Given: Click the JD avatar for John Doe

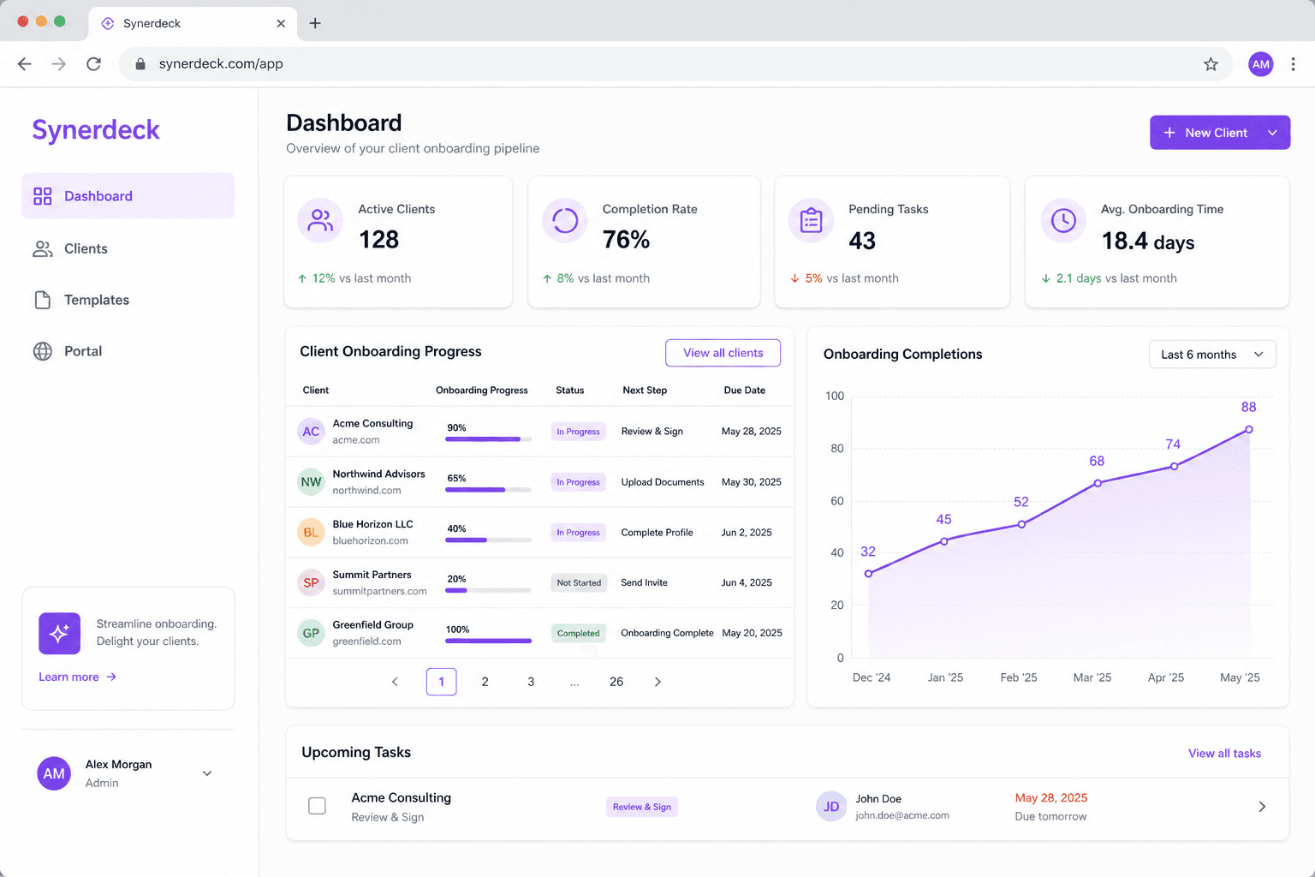Looking at the screenshot, I should pos(831,807).
